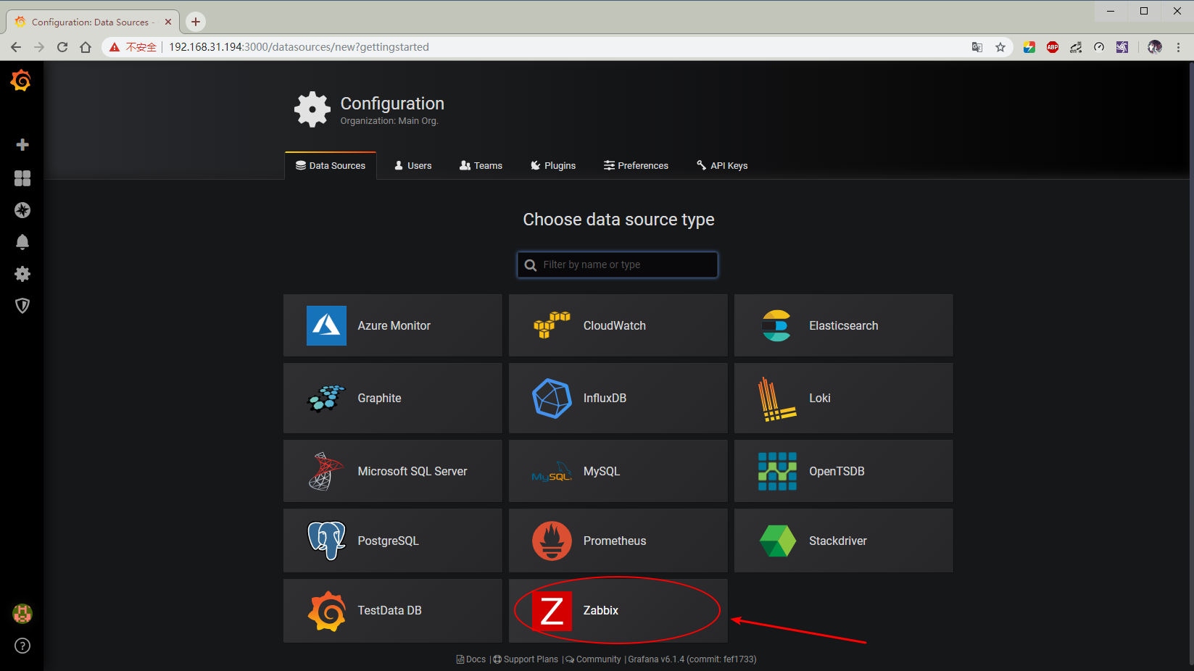Open the Configuration gear in sidebar

click(22, 274)
